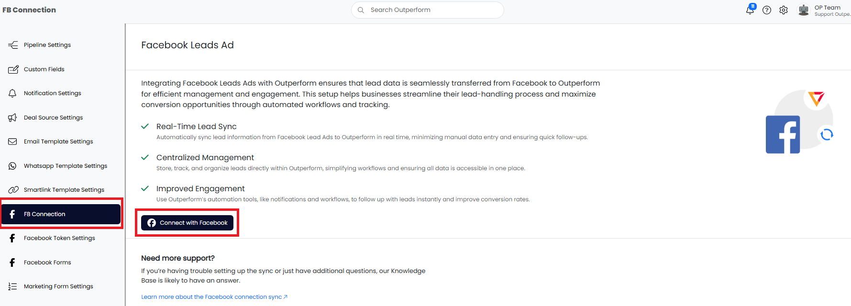Click the Email Template envelope icon
Screen dimensions: 851x306
point(13,142)
